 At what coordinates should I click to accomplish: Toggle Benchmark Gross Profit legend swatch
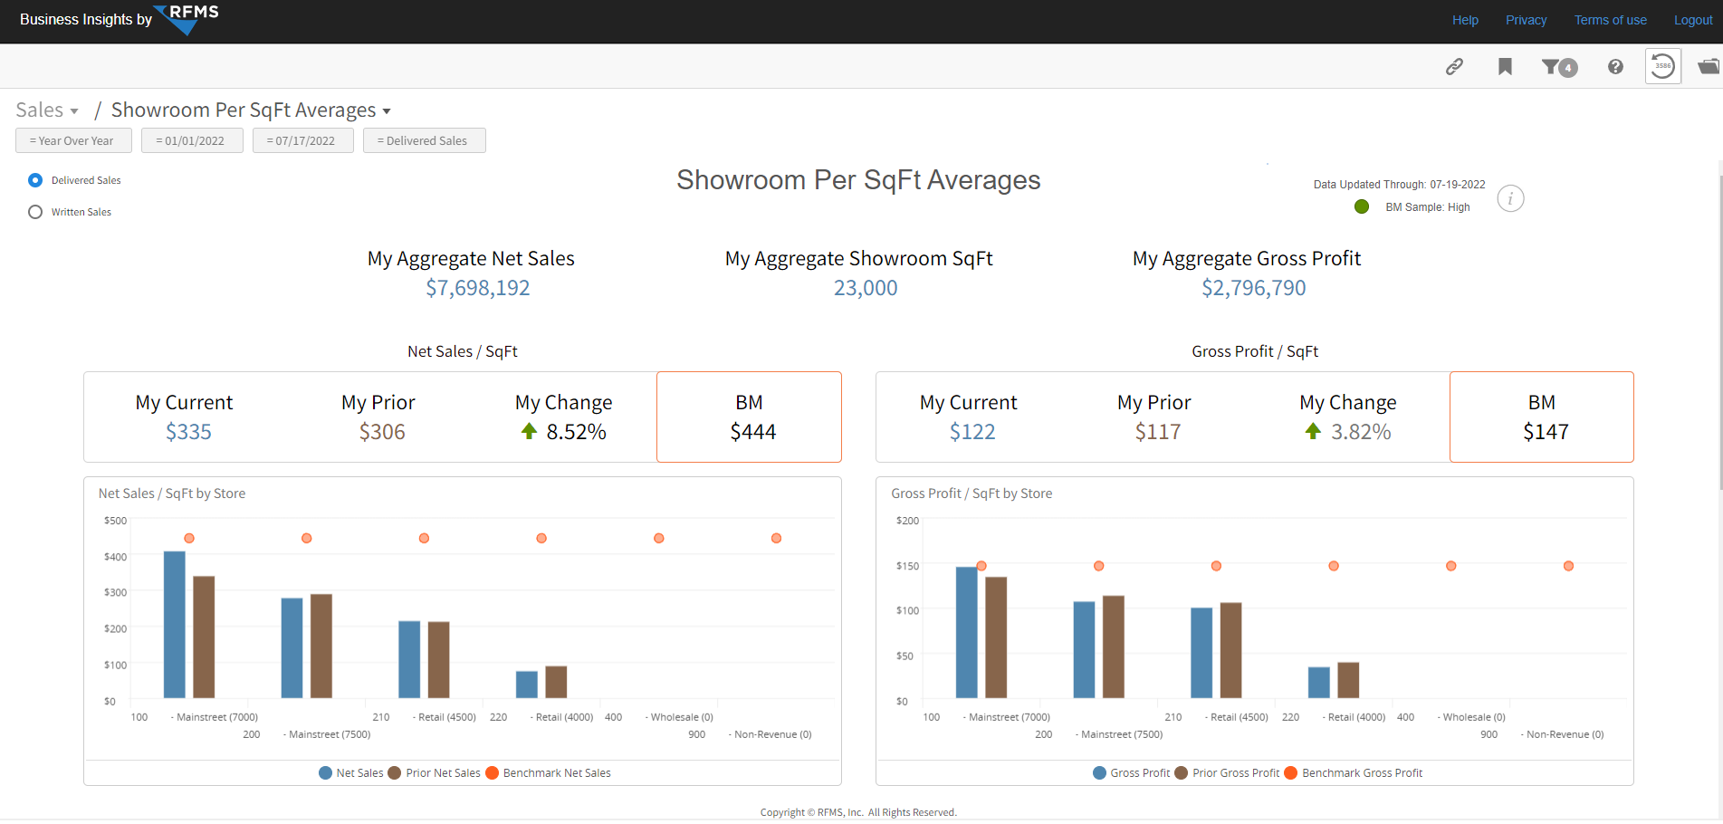(1291, 773)
